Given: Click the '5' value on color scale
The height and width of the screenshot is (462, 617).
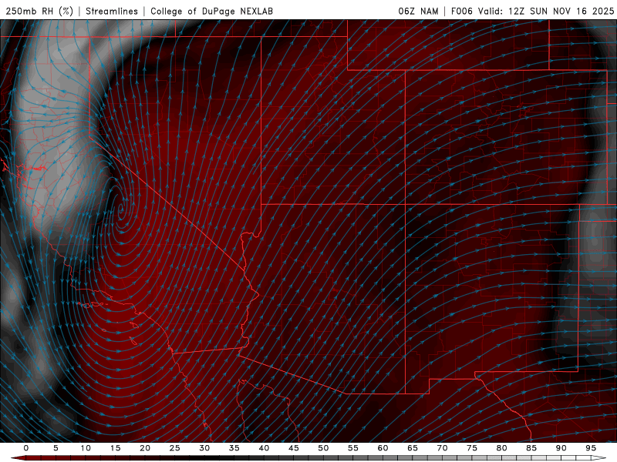Looking at the screenshot, I should click(56, 448).
